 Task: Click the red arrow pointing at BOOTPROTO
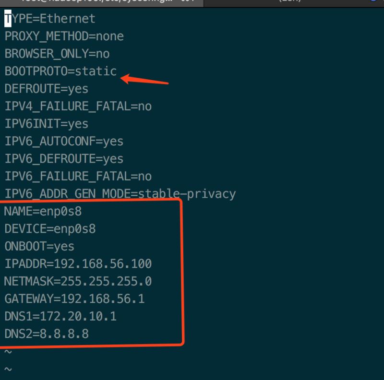pos(144,80)
